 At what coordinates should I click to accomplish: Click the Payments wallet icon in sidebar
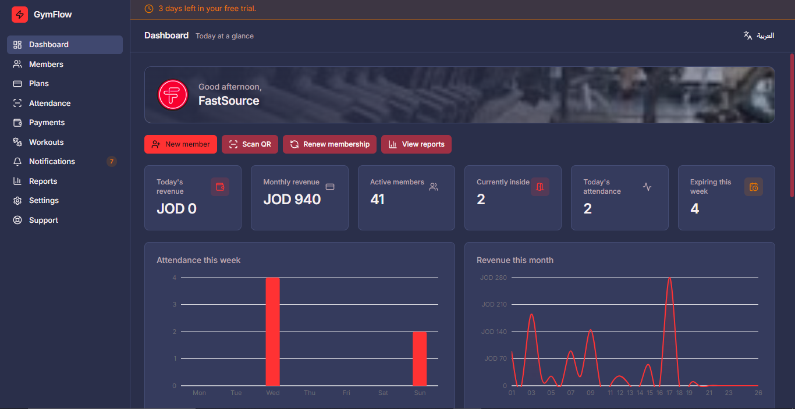pyautogui.click(x=17, y=123)
